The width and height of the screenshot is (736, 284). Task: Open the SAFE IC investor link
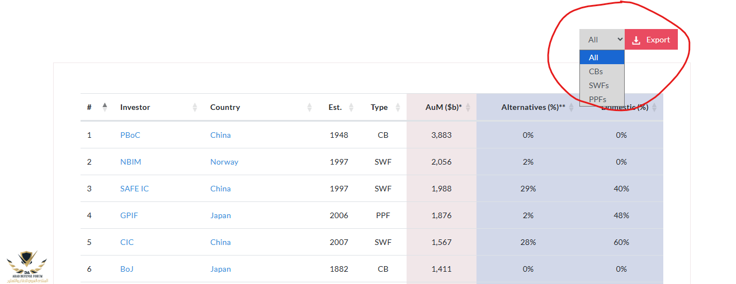tap(135, 189)
